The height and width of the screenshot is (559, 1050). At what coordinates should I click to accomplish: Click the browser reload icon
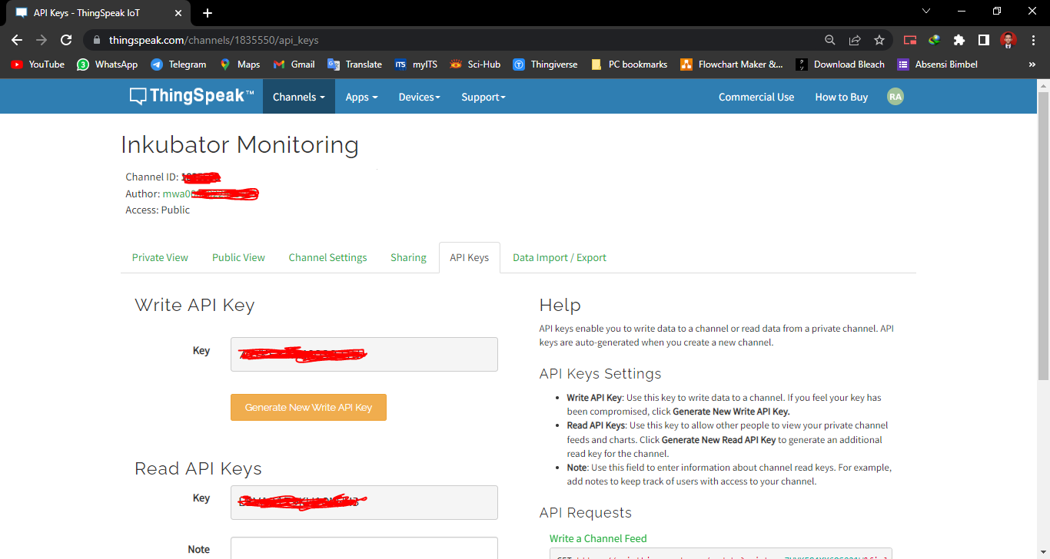pyautogui.click(x=66, y=40)
